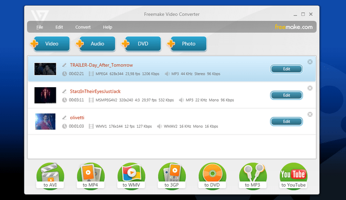Pick the to 3GP mobile format
Screen dimensions: 346x200
[172, 176]
